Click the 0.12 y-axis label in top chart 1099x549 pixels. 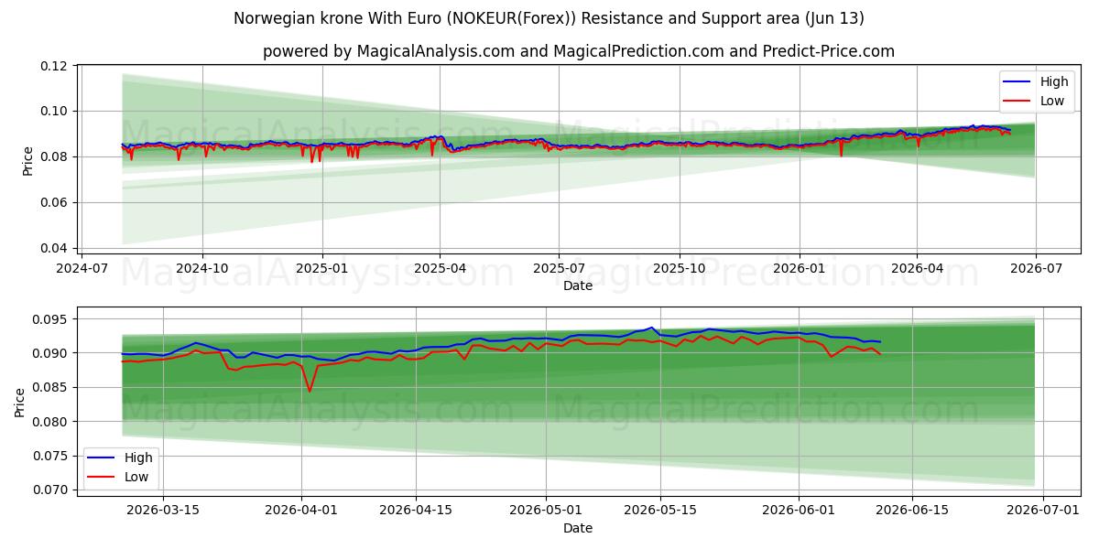click(x=54, y=66)
